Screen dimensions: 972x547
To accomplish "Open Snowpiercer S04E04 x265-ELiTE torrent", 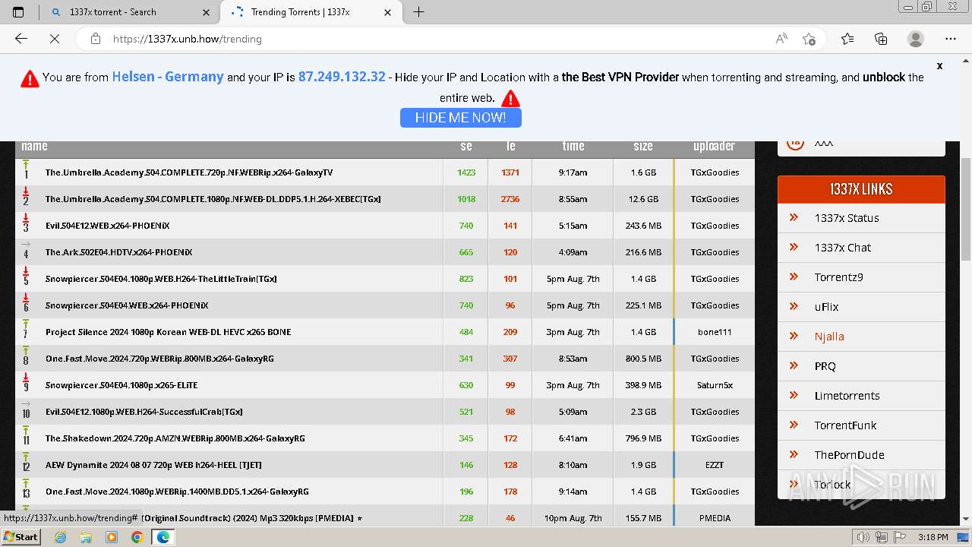I will click(121, 385).
